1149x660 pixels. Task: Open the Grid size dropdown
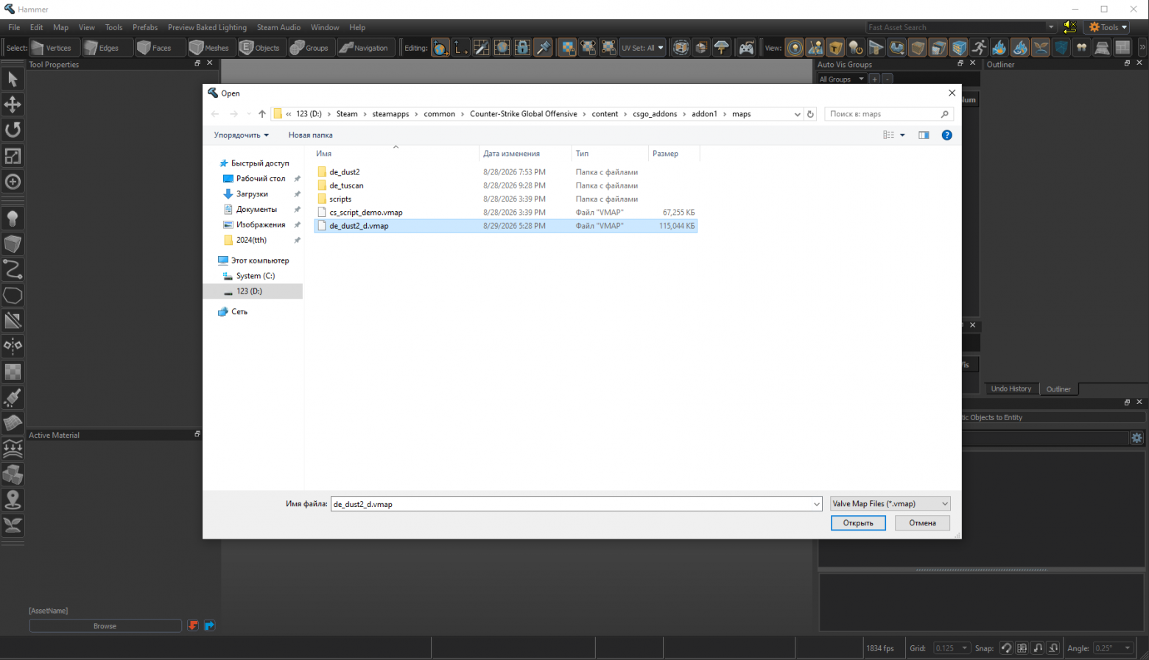pyautogui.click(x=952, y=648)
